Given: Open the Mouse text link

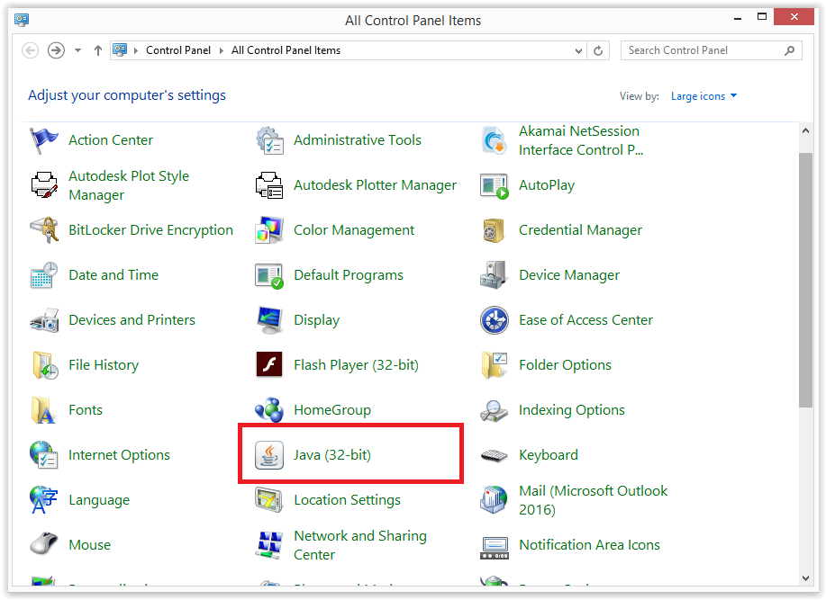Looking at the screenshot, I should click(89, 545).
